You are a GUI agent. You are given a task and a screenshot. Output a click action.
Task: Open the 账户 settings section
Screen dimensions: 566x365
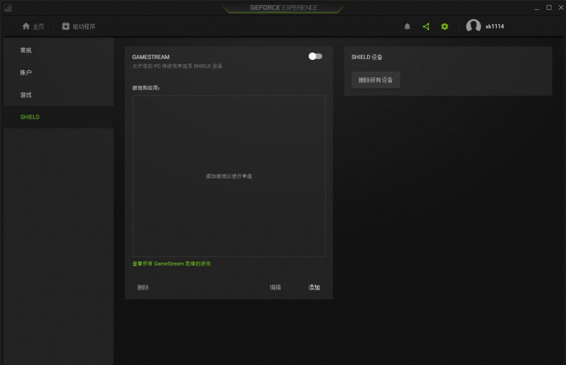(x=26, y=72)
